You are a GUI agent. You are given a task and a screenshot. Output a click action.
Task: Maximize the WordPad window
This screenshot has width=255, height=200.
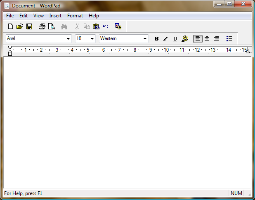click(229, 4)
